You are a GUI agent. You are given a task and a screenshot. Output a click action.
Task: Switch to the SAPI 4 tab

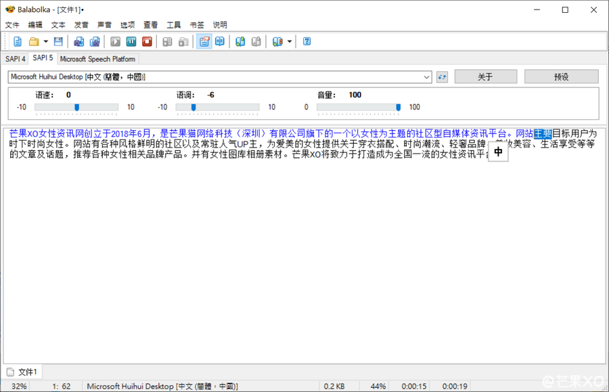click(16, 59)
